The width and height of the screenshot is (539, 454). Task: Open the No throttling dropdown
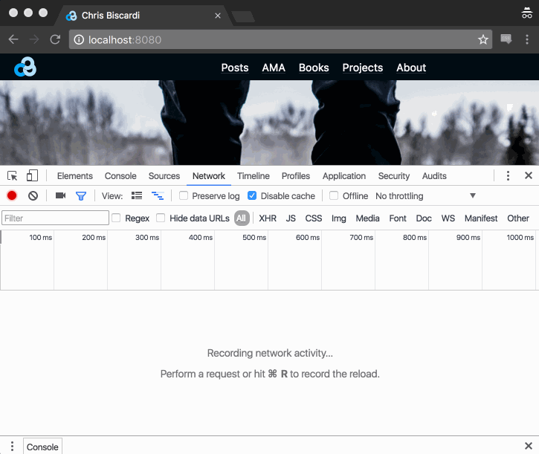[425, 196]
